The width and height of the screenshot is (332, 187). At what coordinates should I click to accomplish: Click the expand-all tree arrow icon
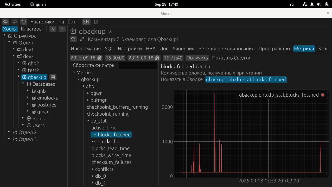tap(53, 29)
